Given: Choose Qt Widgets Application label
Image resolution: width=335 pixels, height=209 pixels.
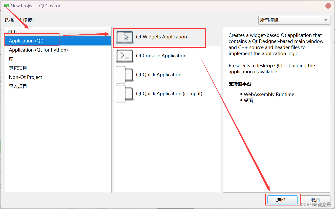Looking at the screenshot, I should point(161,37).
